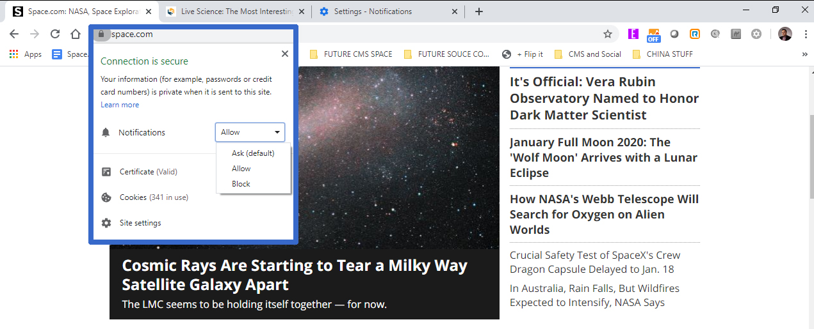Open the Chrome three-dot menu
This screenshot has width=814, height=329.
pos(803,34)
